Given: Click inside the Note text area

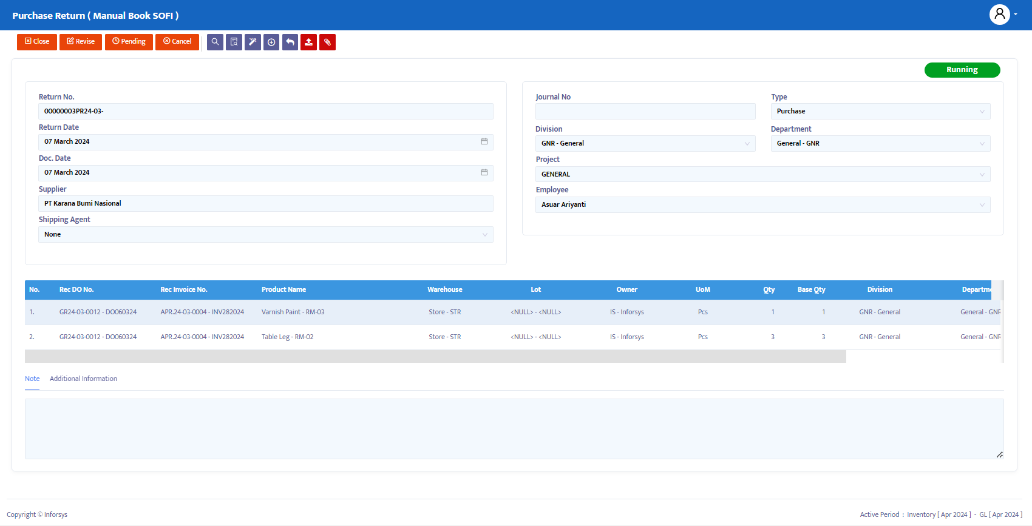Looking at the screenshot, I should click(x=514, y=429).
